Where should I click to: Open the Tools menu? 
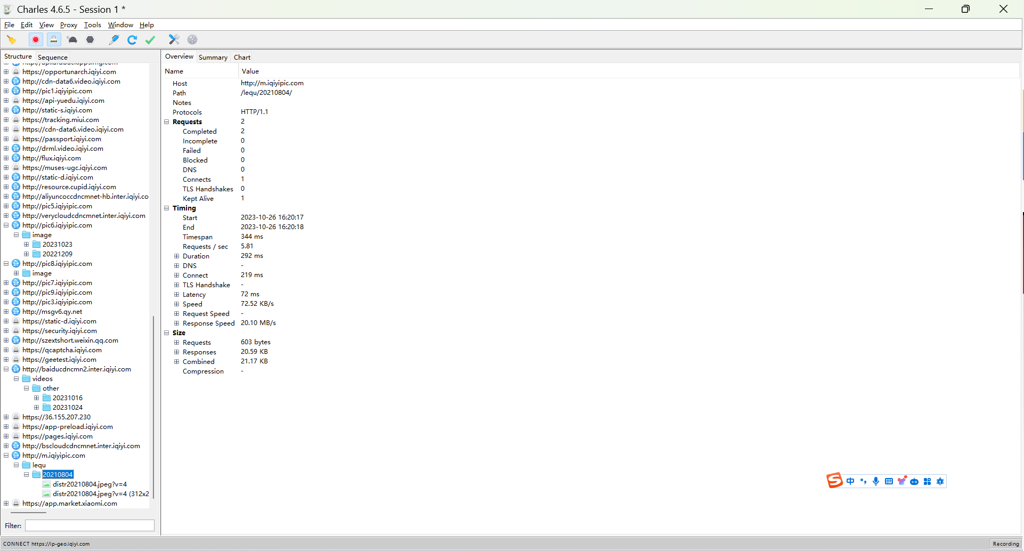(x=92, y=25)
